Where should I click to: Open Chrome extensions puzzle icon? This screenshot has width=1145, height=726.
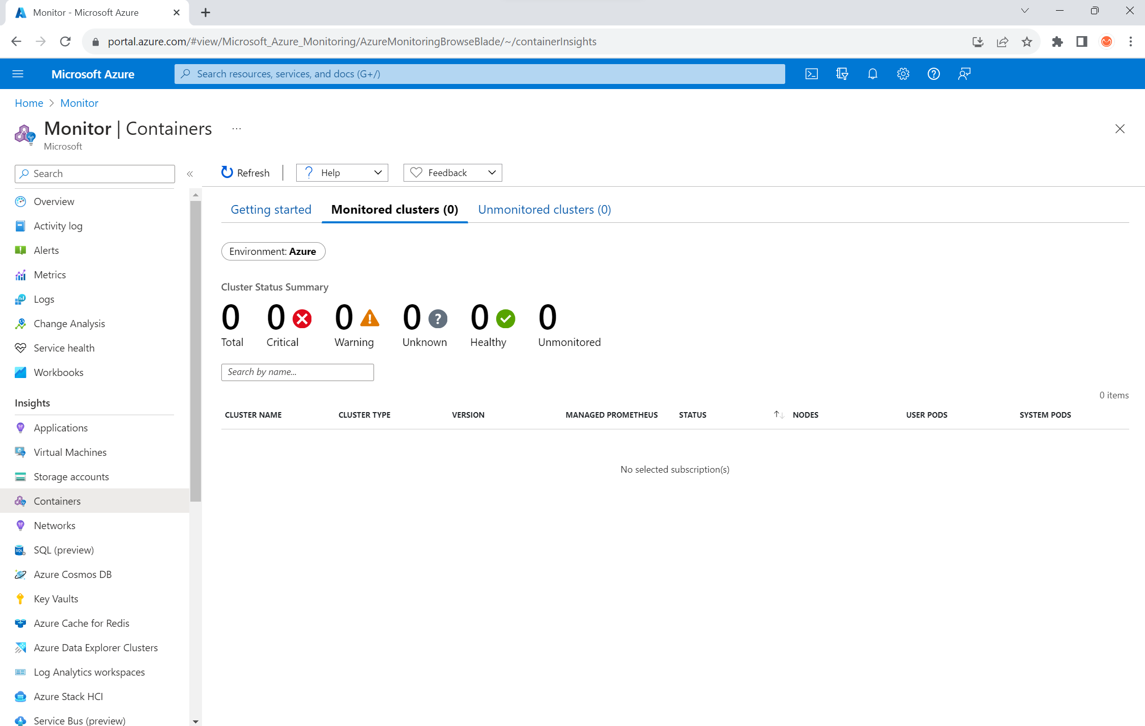pos(1057,42)
